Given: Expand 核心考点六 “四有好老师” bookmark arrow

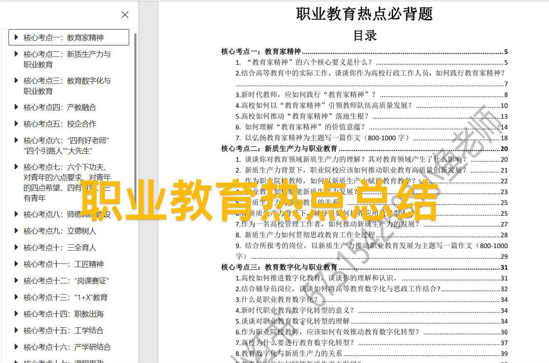Looking at the screenshot, I should tap(16, 140).
